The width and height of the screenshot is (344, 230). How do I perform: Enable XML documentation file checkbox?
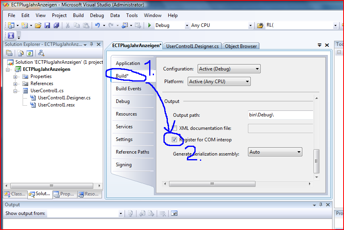(175, 128)
